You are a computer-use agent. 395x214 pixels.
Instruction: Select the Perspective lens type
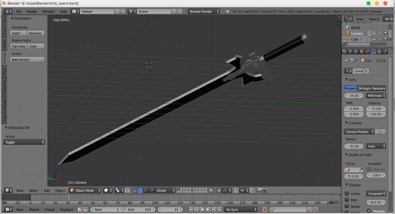click(x=350, y=88)
